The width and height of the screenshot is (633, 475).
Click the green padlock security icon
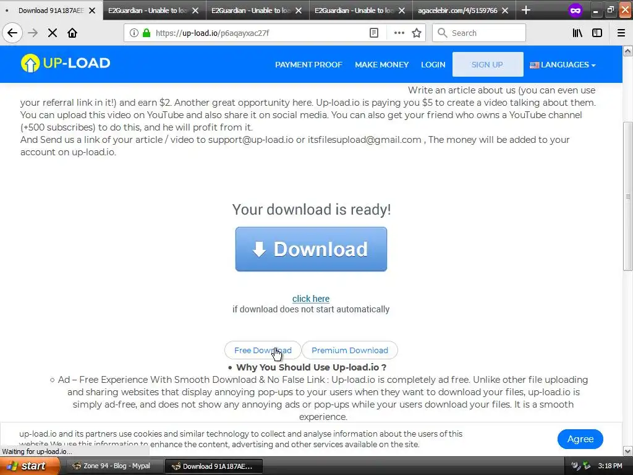pyautogui.click(x=147, y=33)
